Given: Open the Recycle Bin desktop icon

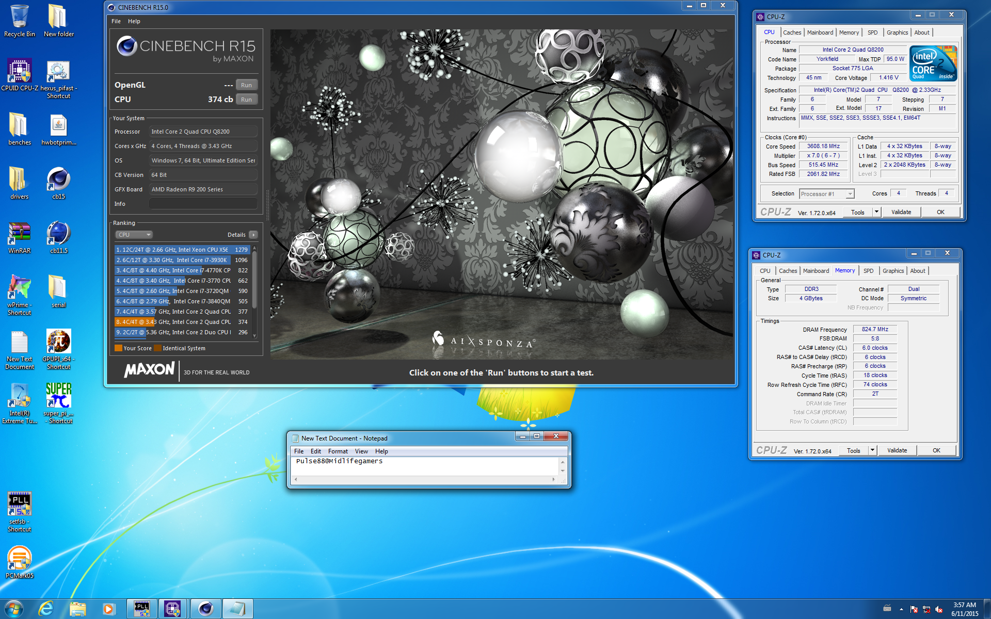Looking at the screenshot, I should 19,21.
